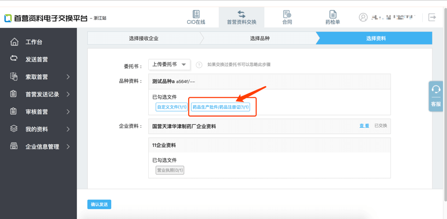Click the 11企业资料 header

pyautogui.click(x=269, y=145)
